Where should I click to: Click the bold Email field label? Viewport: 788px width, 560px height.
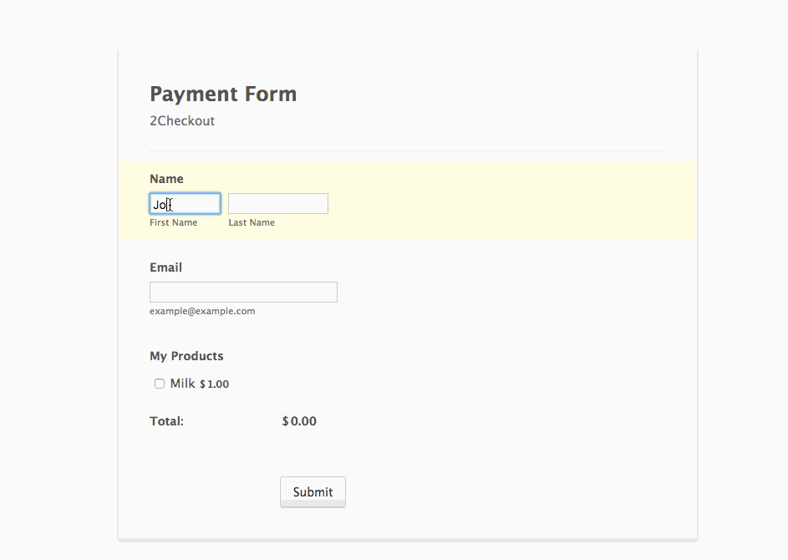[x=165, y=267]
